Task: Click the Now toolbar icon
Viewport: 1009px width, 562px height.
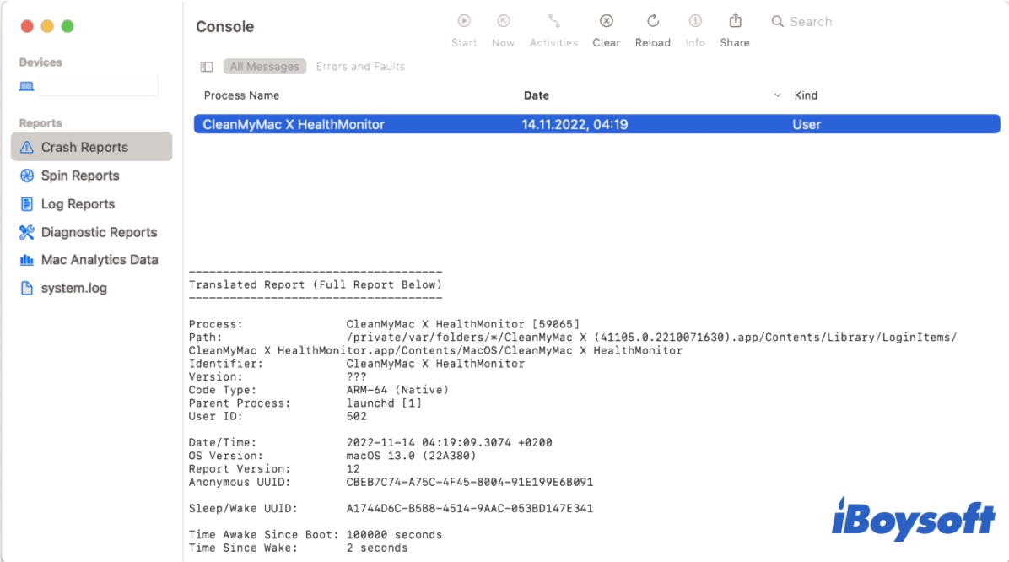Action: 503,21
